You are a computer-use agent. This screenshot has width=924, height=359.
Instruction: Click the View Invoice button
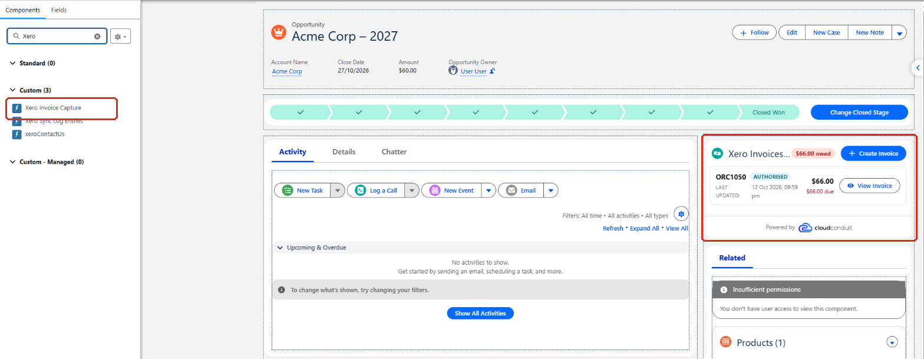870,186
